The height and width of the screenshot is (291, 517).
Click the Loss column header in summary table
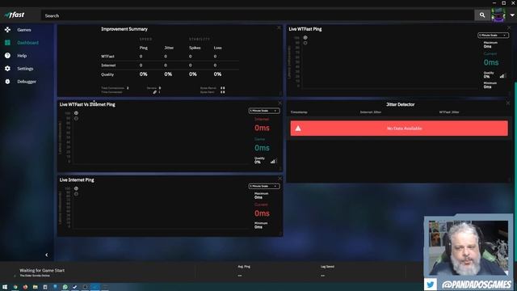click(217, 48)
